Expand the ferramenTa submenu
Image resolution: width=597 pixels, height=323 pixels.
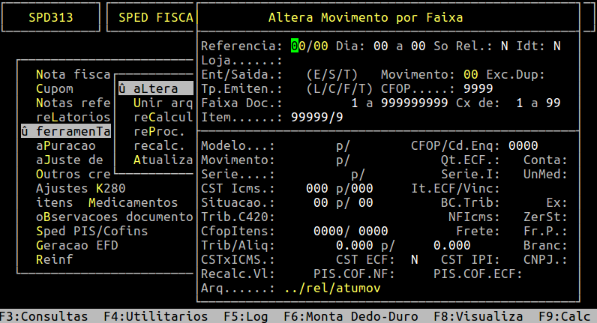[66, 131]
